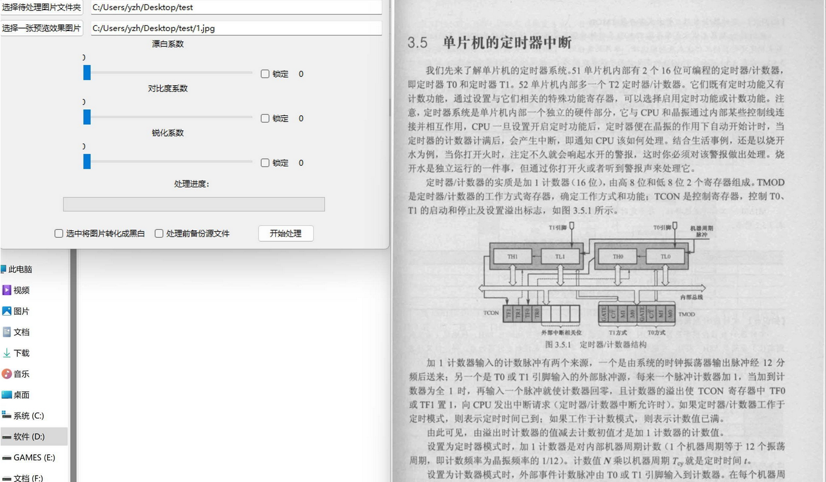Click the 开始处理 button

coord(286,233)
